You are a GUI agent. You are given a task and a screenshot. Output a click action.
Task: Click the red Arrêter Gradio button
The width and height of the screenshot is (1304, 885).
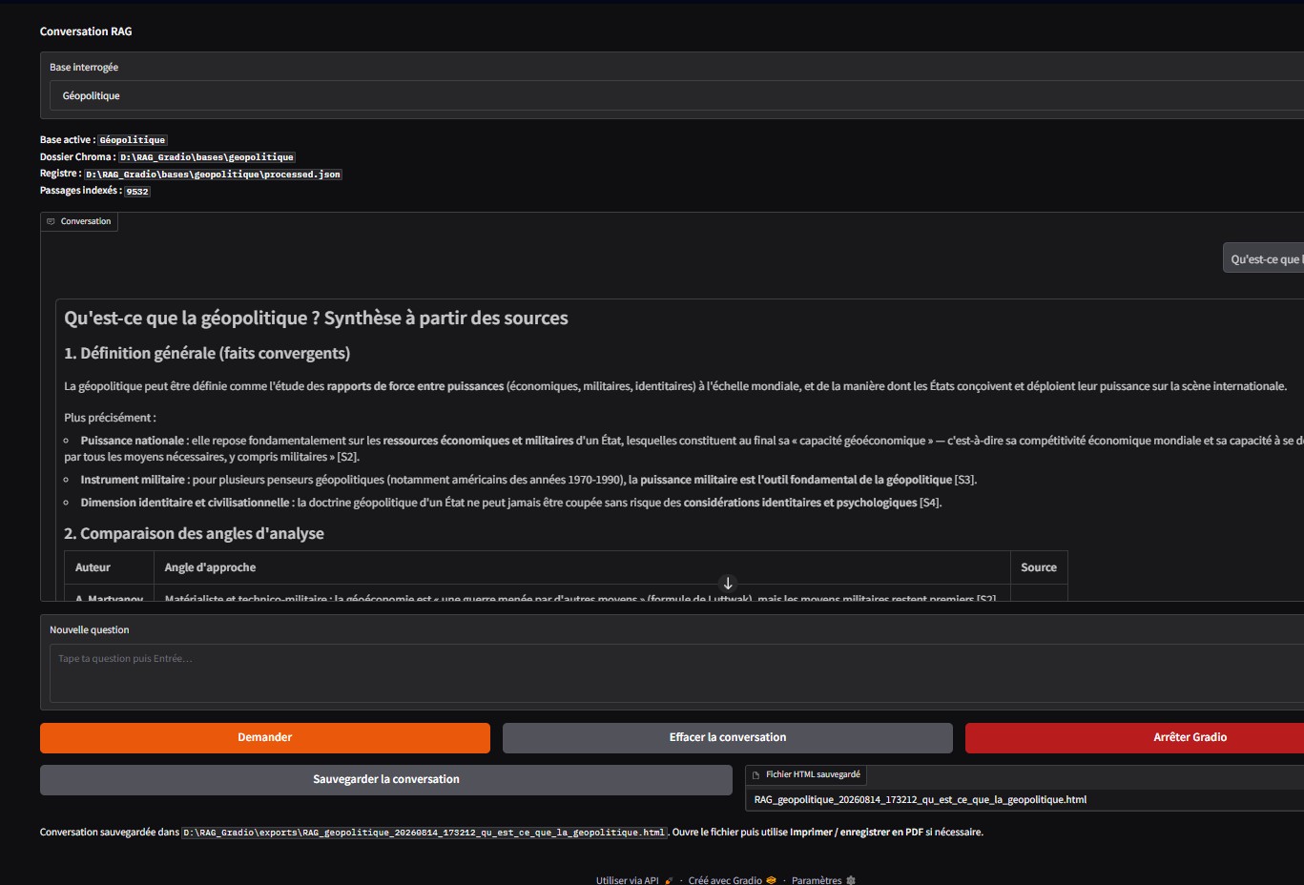(1135, 737)
